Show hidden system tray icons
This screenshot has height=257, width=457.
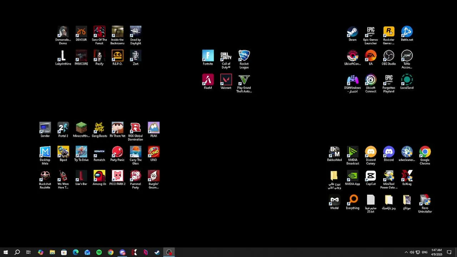406,252
